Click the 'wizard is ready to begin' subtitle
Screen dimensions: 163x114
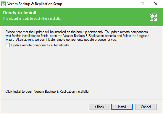[33, 19]
